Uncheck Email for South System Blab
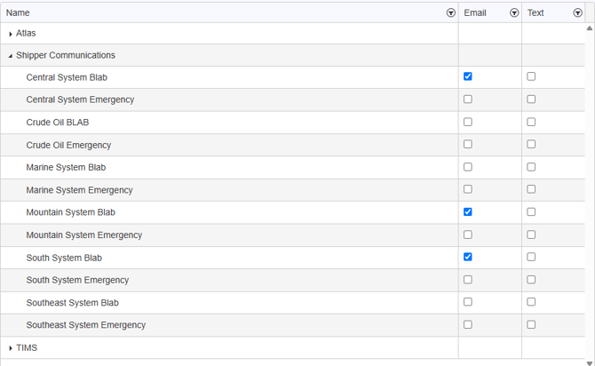This screenshot has height=366, width=595. pyautogui.click(x=467, y=257)
